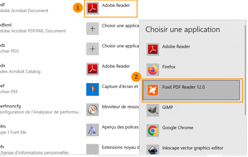This screenshot has height=157, width=248.
Task: Click the plus button for .pdfxml
Action: tap(93, 29)
